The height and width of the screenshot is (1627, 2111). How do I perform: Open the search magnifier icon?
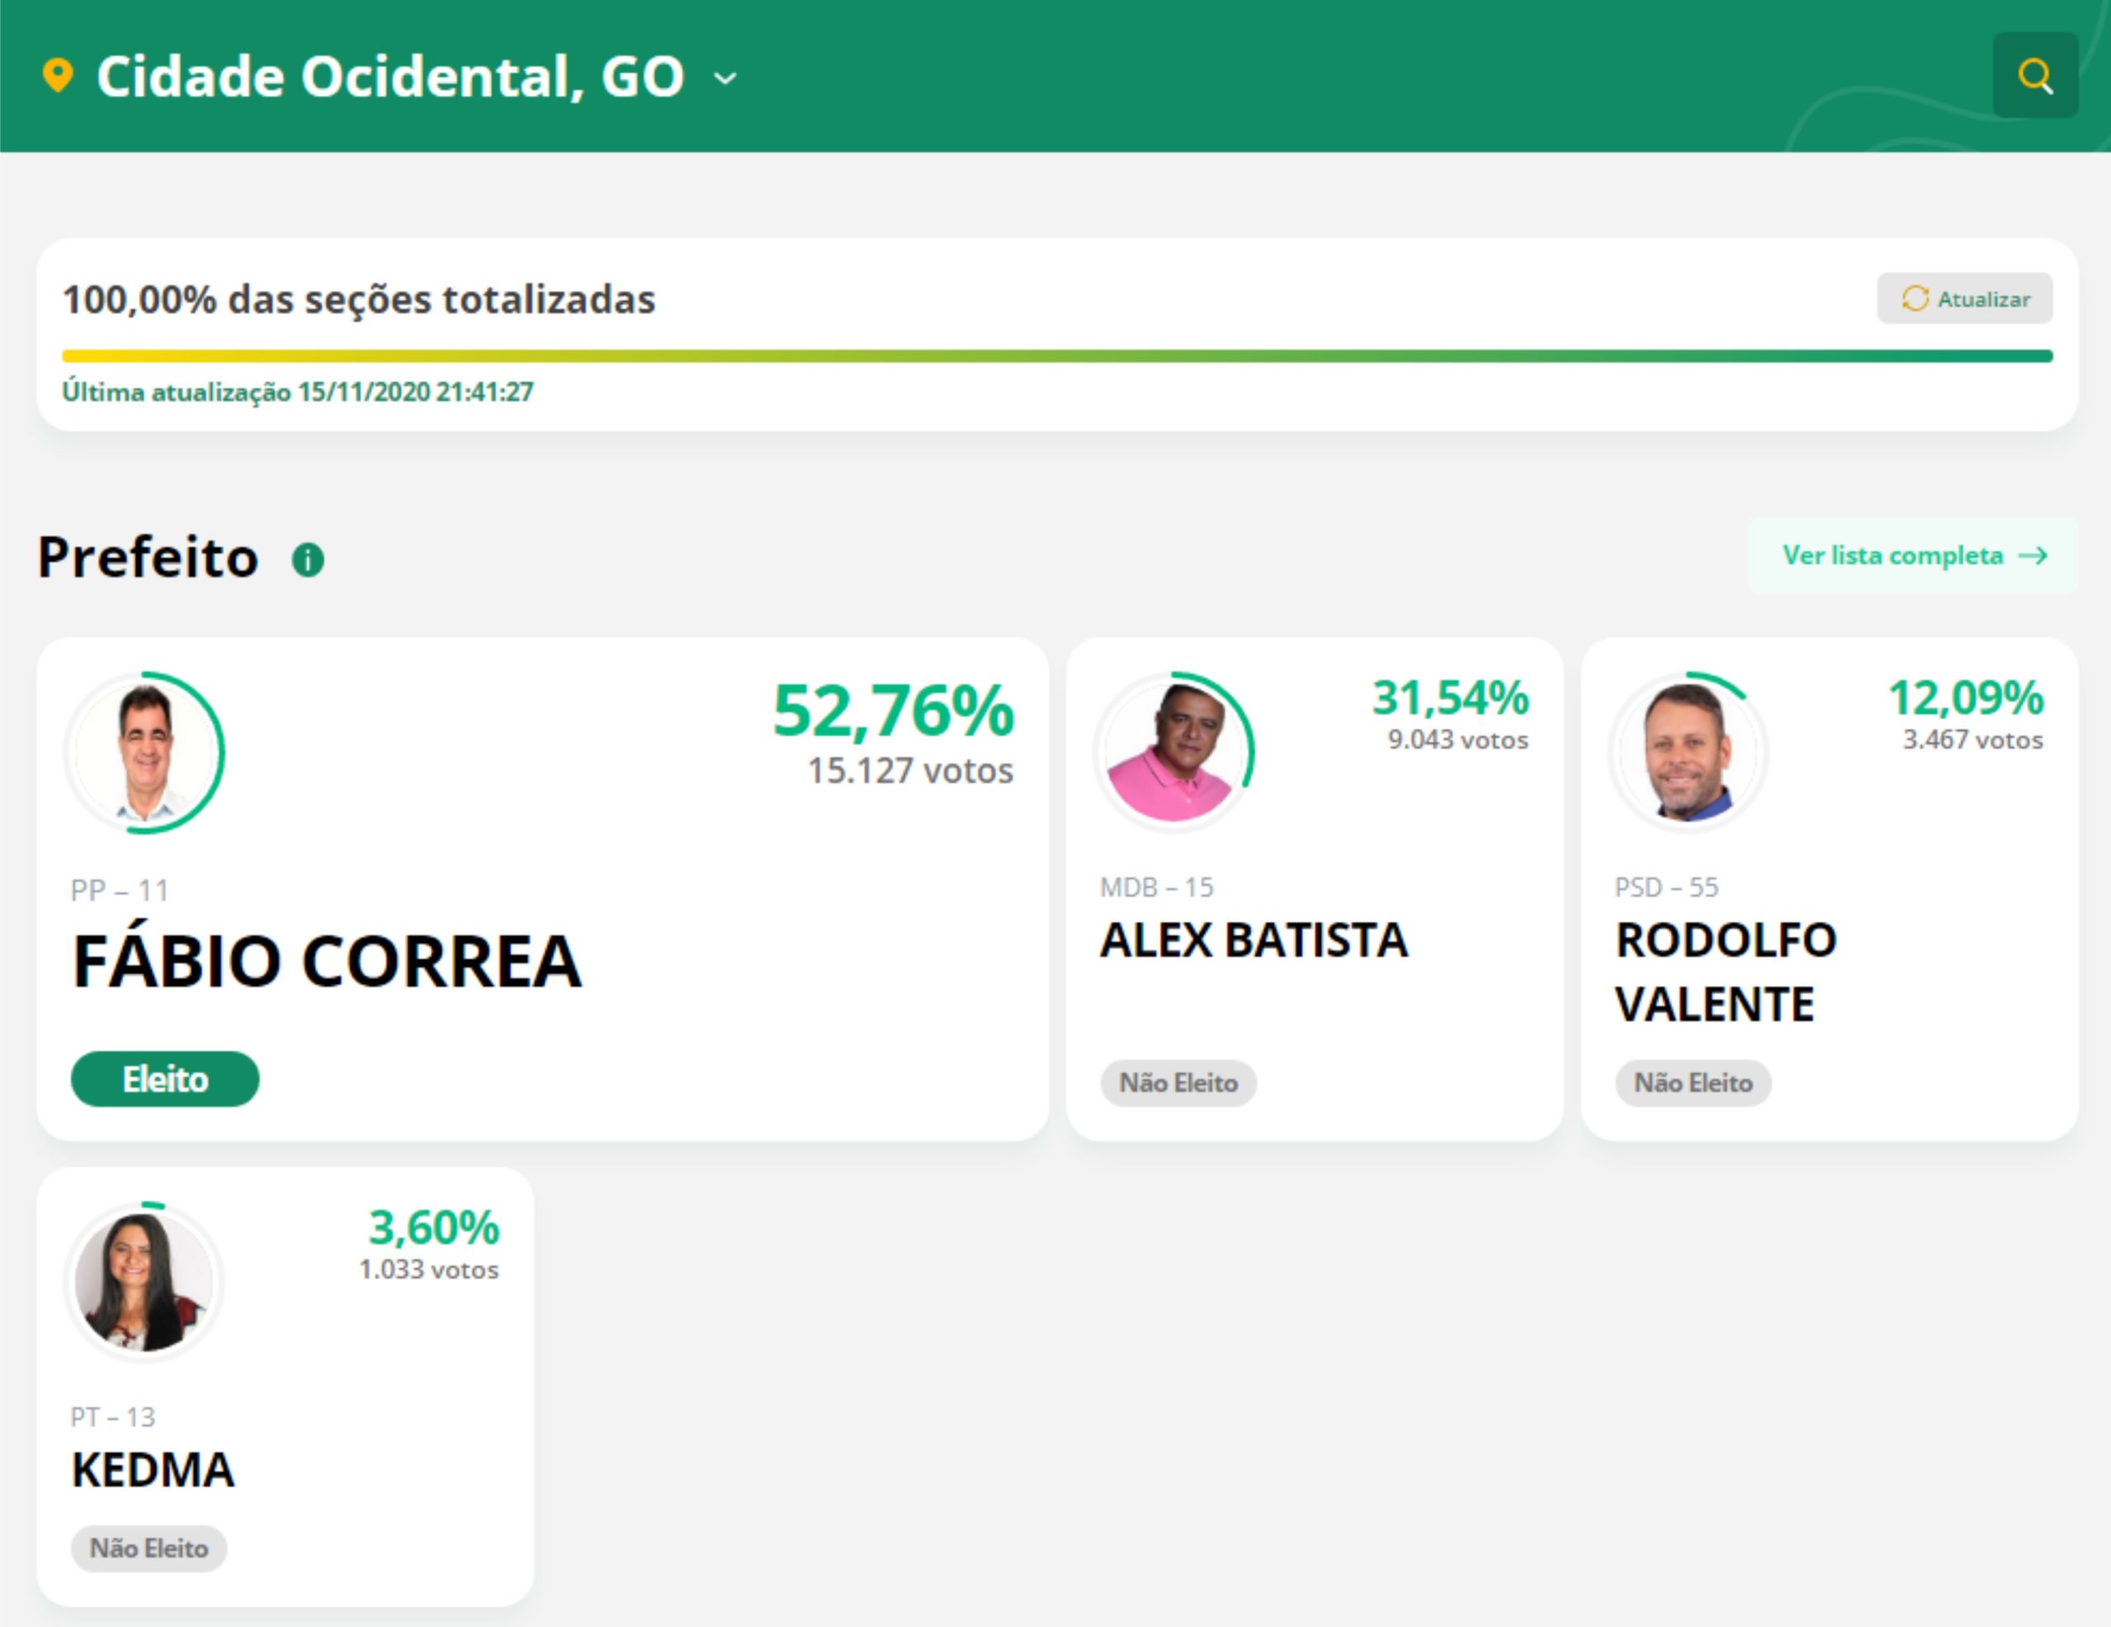pyautogui.click(x=2034, y=75)
